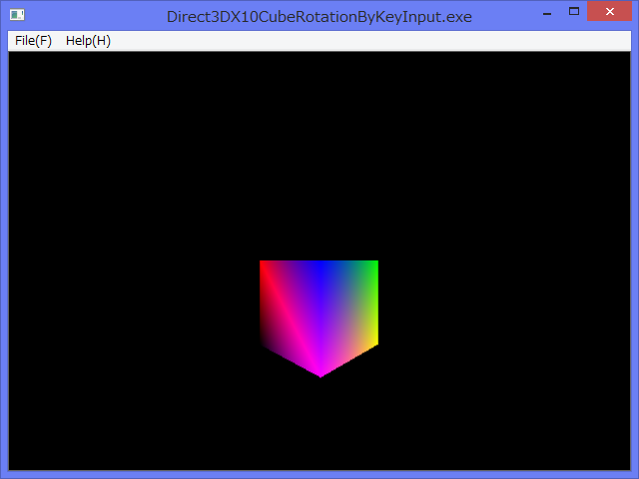Click the application icon in title bar
639x479 pixels.
tap(17, 16)
